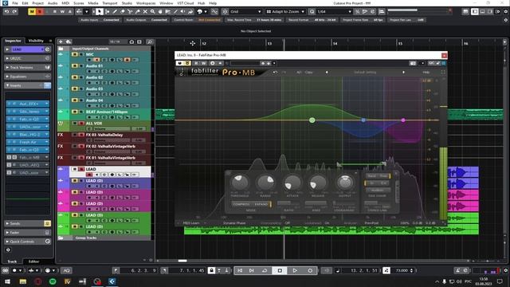Click Pro-MB A/B compare button

(299, 73)
